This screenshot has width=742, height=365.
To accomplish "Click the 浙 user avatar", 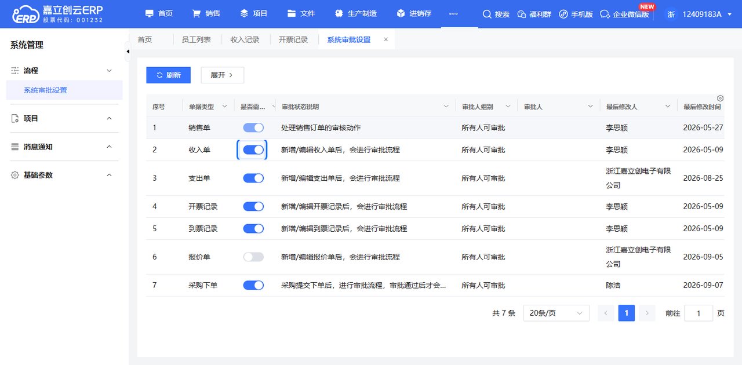I will click(671, 14).
